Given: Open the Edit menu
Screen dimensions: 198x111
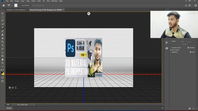Looking at the screenshot, I should [x=11, y=1].
